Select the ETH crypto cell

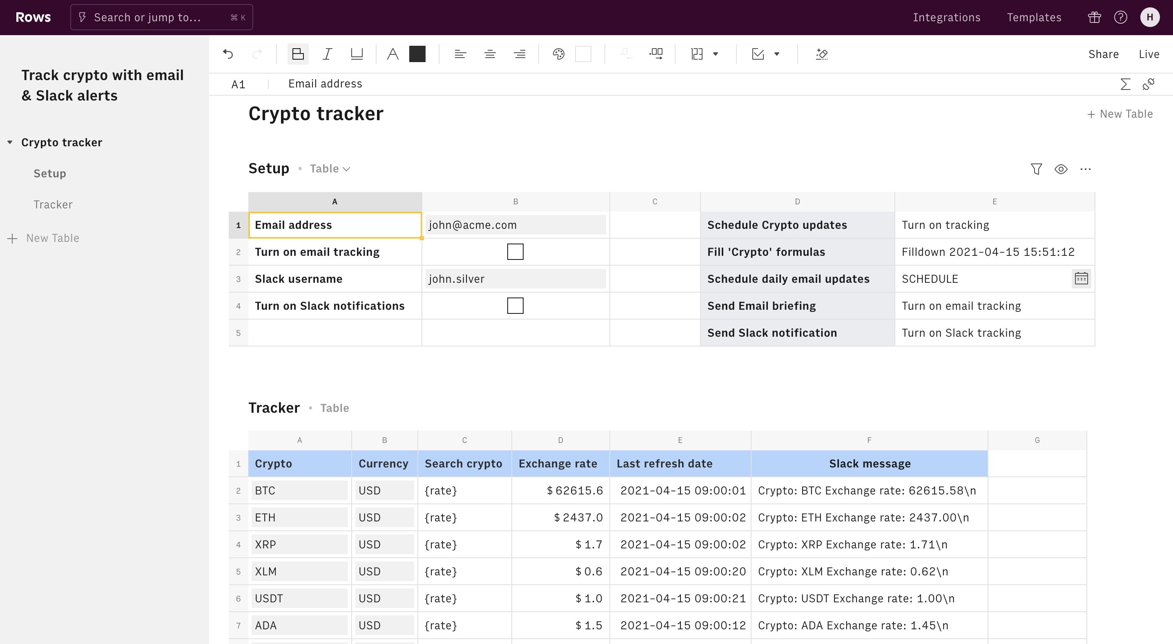[299, 517]
